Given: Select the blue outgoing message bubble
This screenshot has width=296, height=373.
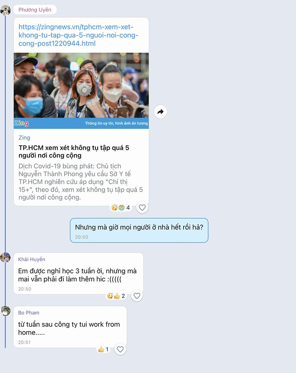Looking at the screenshot, I should 139,230.
